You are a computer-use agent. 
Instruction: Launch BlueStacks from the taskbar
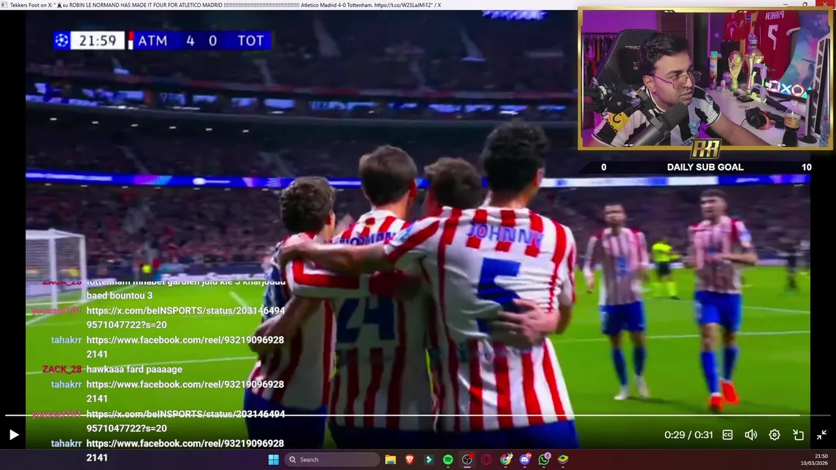563,460
